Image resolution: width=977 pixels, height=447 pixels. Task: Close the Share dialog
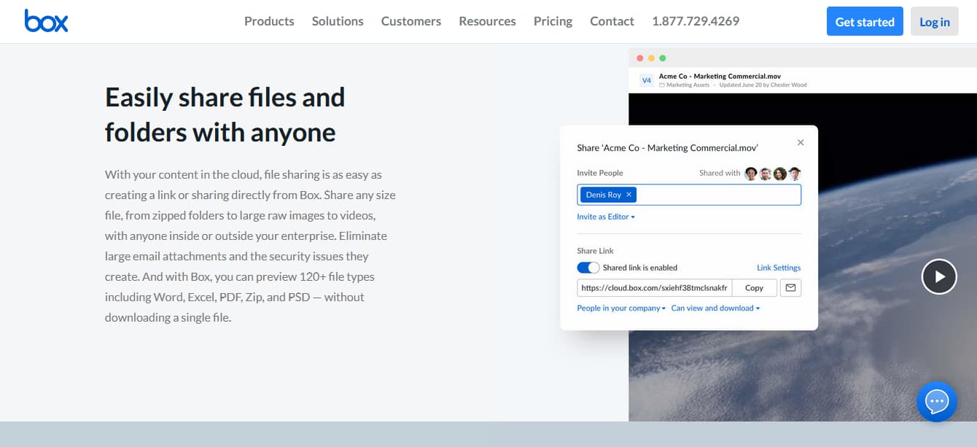pos(800,142)
